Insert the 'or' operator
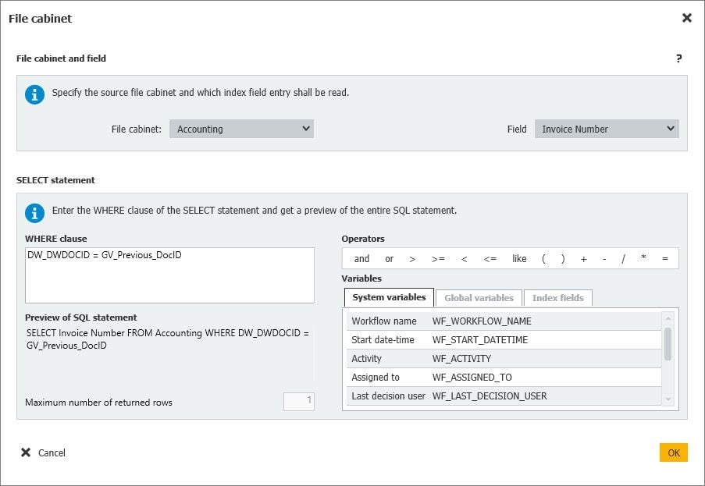The height and width of the screenshot is (486, 705). pos(389,259)
